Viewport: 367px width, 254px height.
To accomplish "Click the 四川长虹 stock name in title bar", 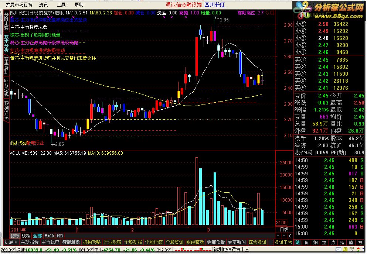I will pos(215,5).
